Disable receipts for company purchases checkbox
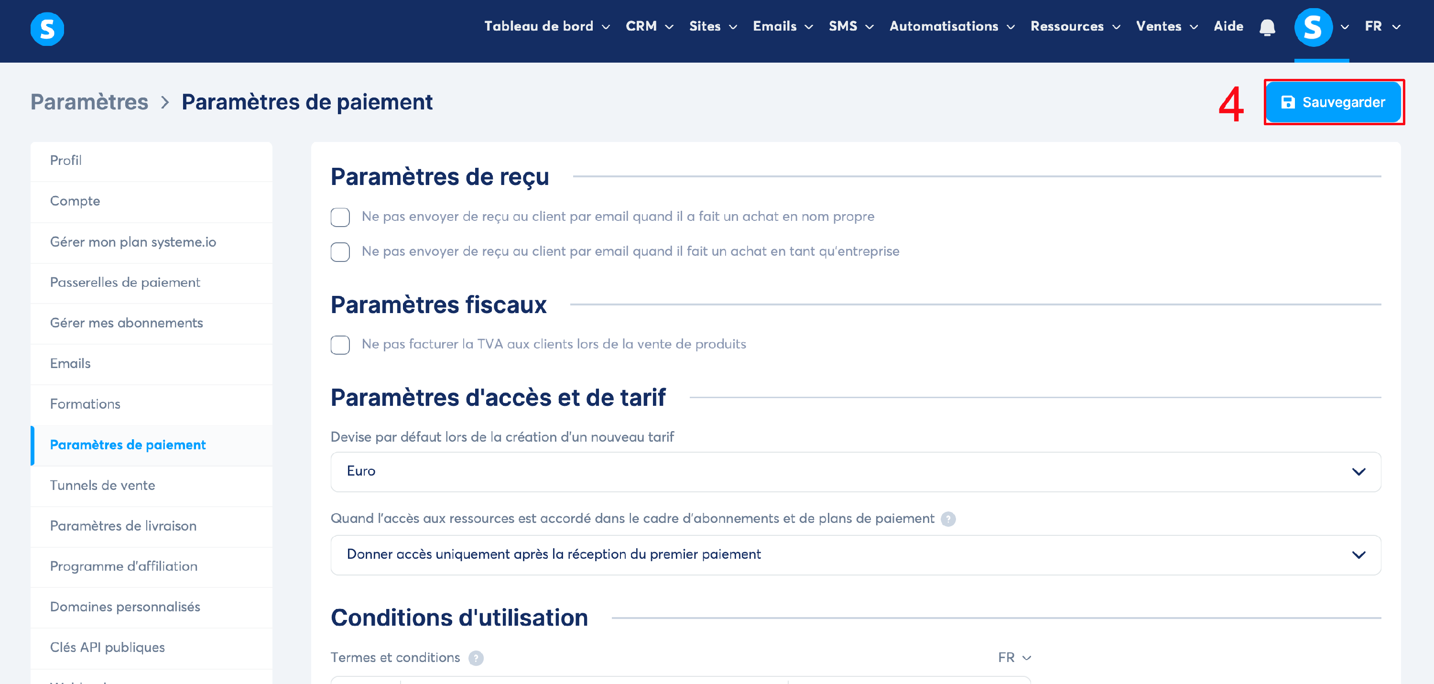This screenshot has height=684, width=1434. 340,251
